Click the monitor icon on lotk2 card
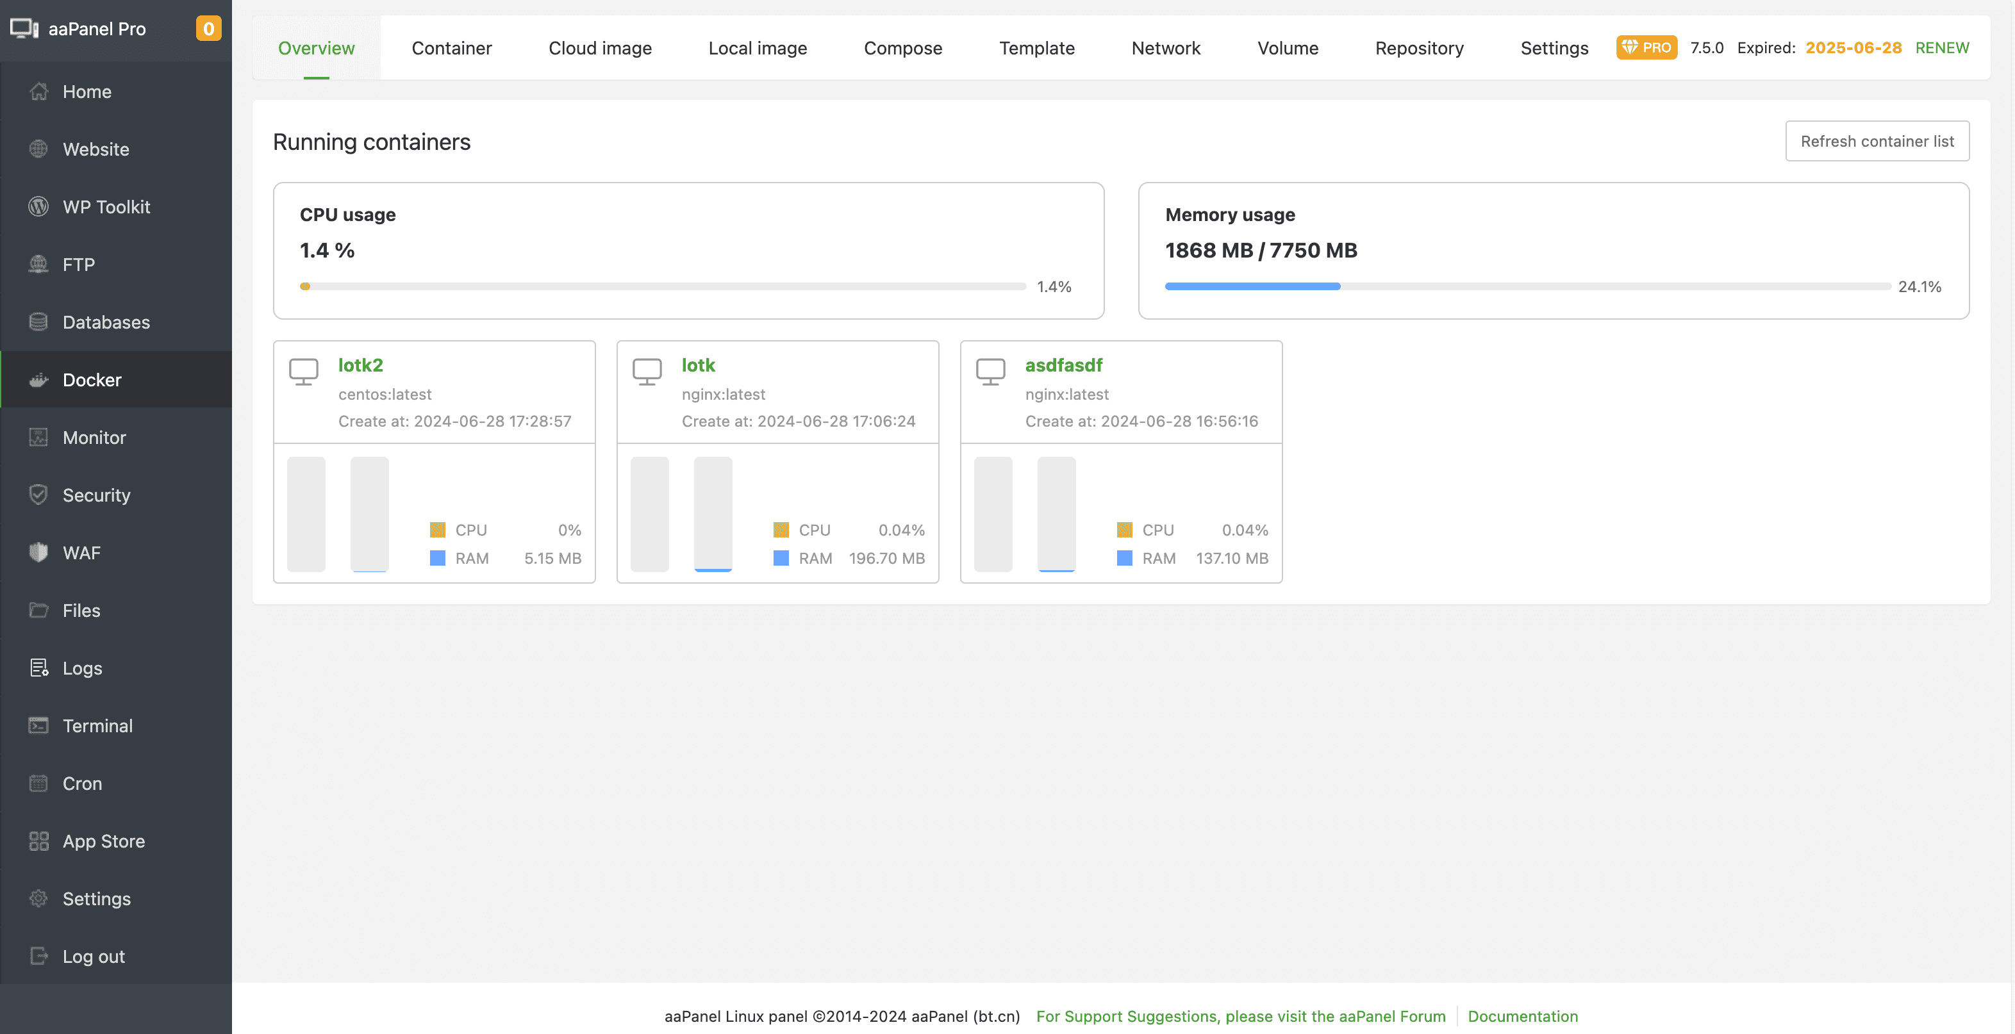 [304, 372]
